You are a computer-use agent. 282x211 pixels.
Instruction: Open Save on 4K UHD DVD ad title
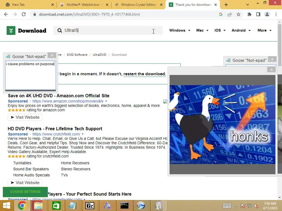coord(59,96)
